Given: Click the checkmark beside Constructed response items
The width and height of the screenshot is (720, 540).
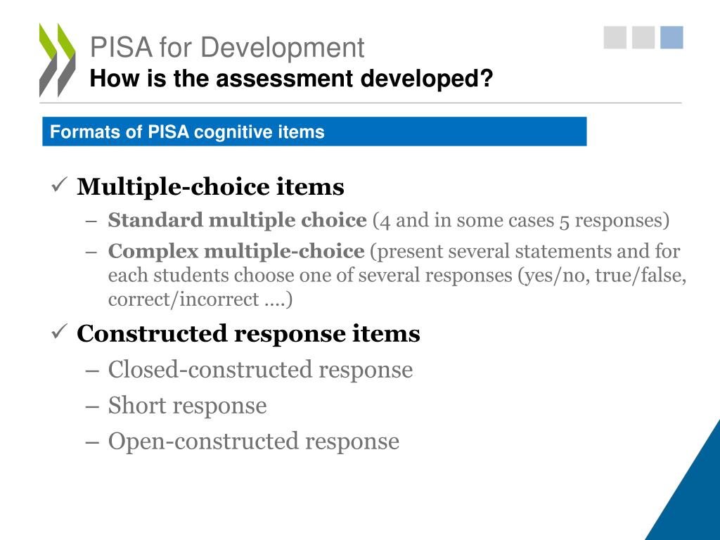Looking at the screenshot, I should [60, 332].
